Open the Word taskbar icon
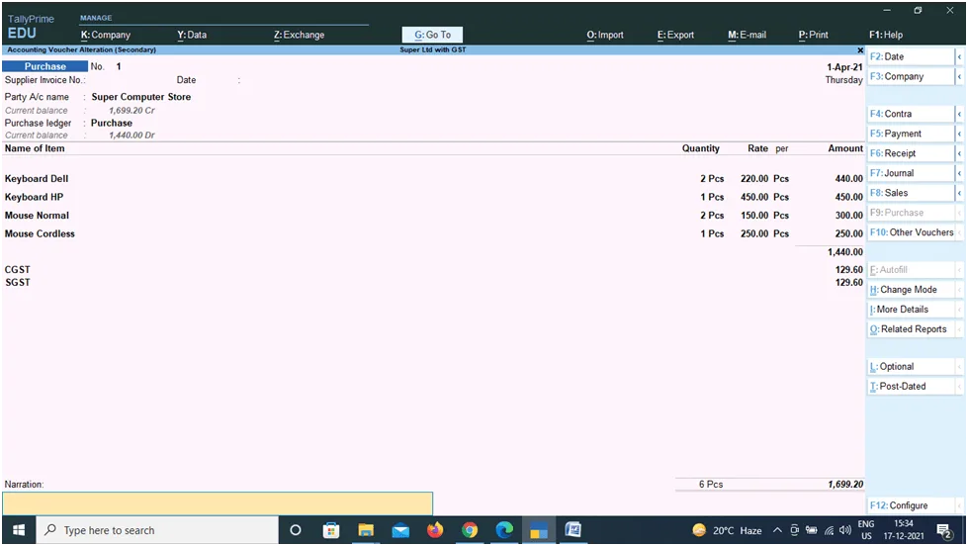 573,530
